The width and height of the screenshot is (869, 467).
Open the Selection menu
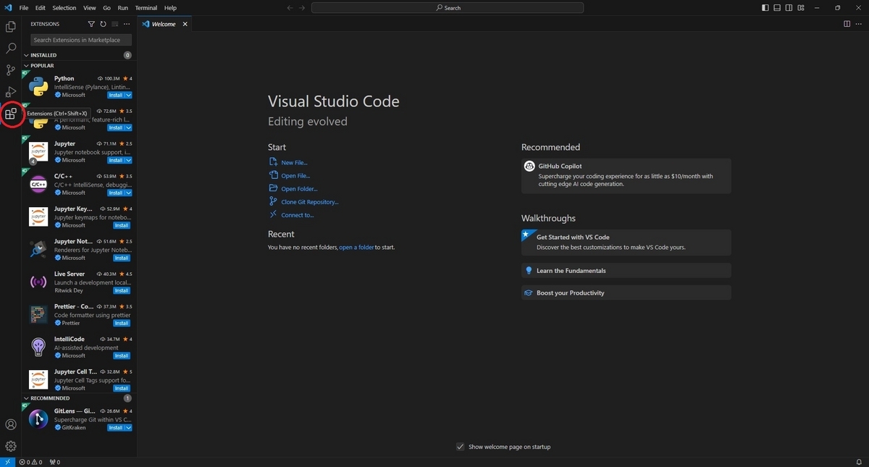coord(64,8)
